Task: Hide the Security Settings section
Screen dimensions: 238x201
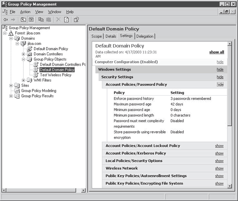Action: pos(220,77)
